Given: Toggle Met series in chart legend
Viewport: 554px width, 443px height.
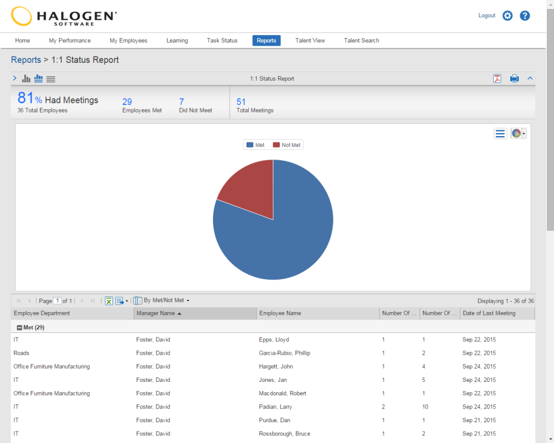Looking at the screenshot, I should tap(256, 145).
